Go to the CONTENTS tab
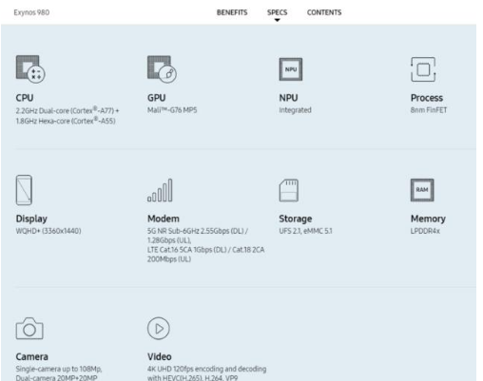 tap(324, 12)
